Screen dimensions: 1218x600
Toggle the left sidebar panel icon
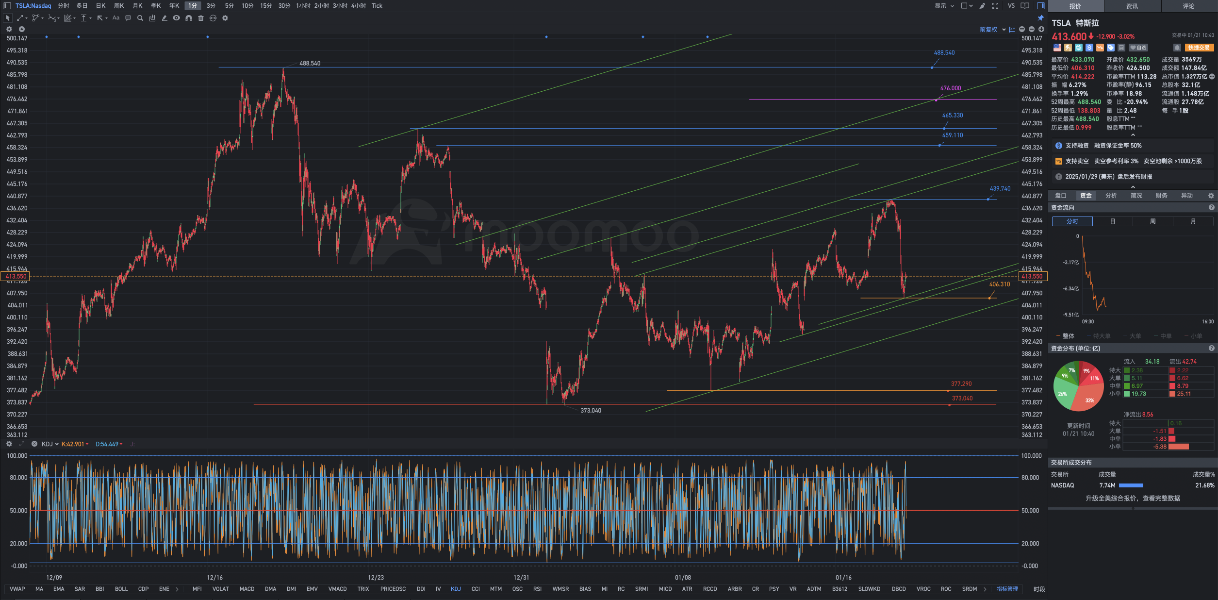point(7,6)
